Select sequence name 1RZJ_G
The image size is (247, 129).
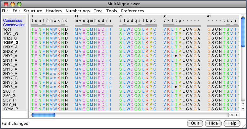[x=10, y=38]
